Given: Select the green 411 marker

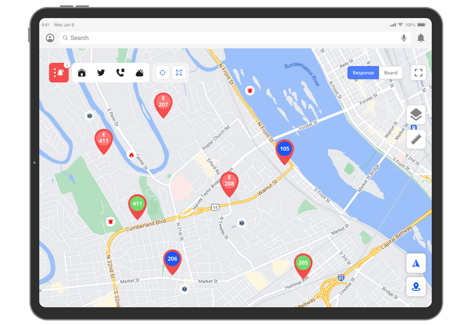Looking at the screenshot, I should pos(137,203).
